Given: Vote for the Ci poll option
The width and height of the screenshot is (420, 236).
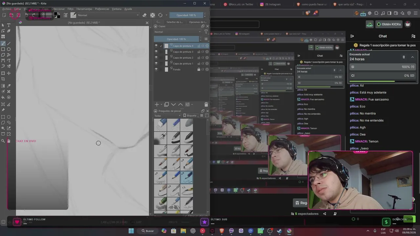Looking at the screenshot, I should tap(383, 76).
